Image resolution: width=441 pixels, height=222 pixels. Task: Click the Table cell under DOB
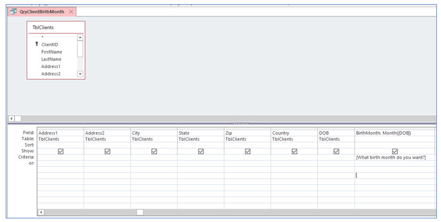click(x=337, y=139)
